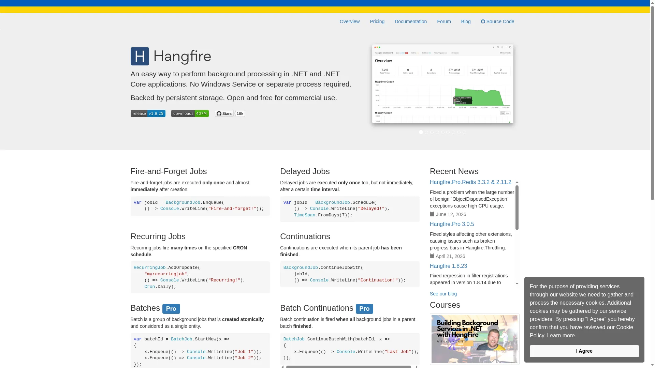655x368 pixels.
Task: Open the Overview nav item
Action: (349, 21)
